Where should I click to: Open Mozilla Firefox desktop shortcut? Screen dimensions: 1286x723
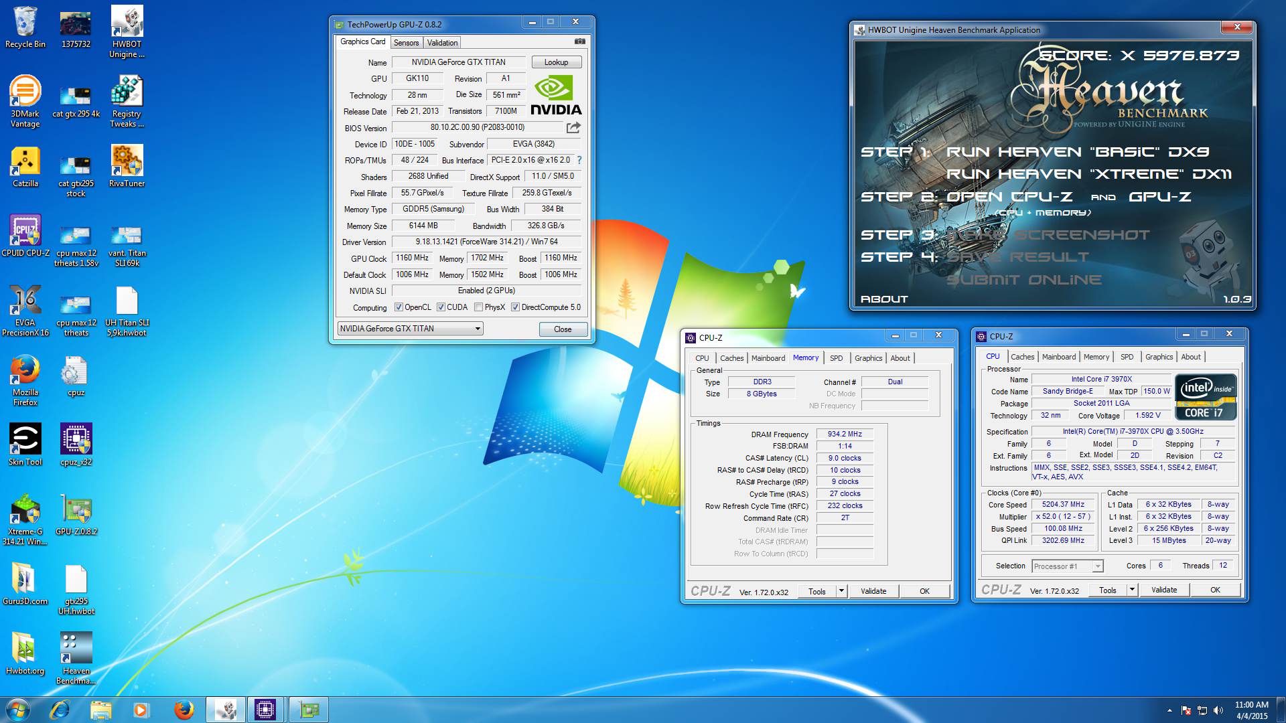25,380
